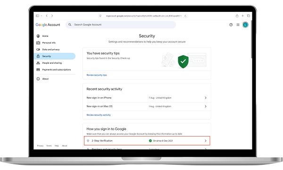Select the myaccount.google.com address bar
Image resolution: width=283 pixels, height=170 pixels.
click(x=142, y=16)
